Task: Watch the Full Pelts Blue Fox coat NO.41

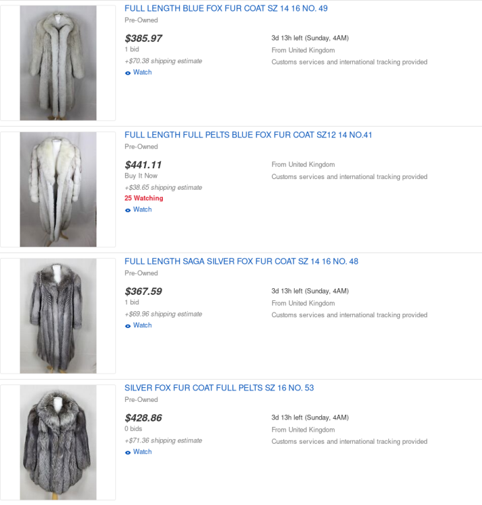Action: tap(142, 210)
